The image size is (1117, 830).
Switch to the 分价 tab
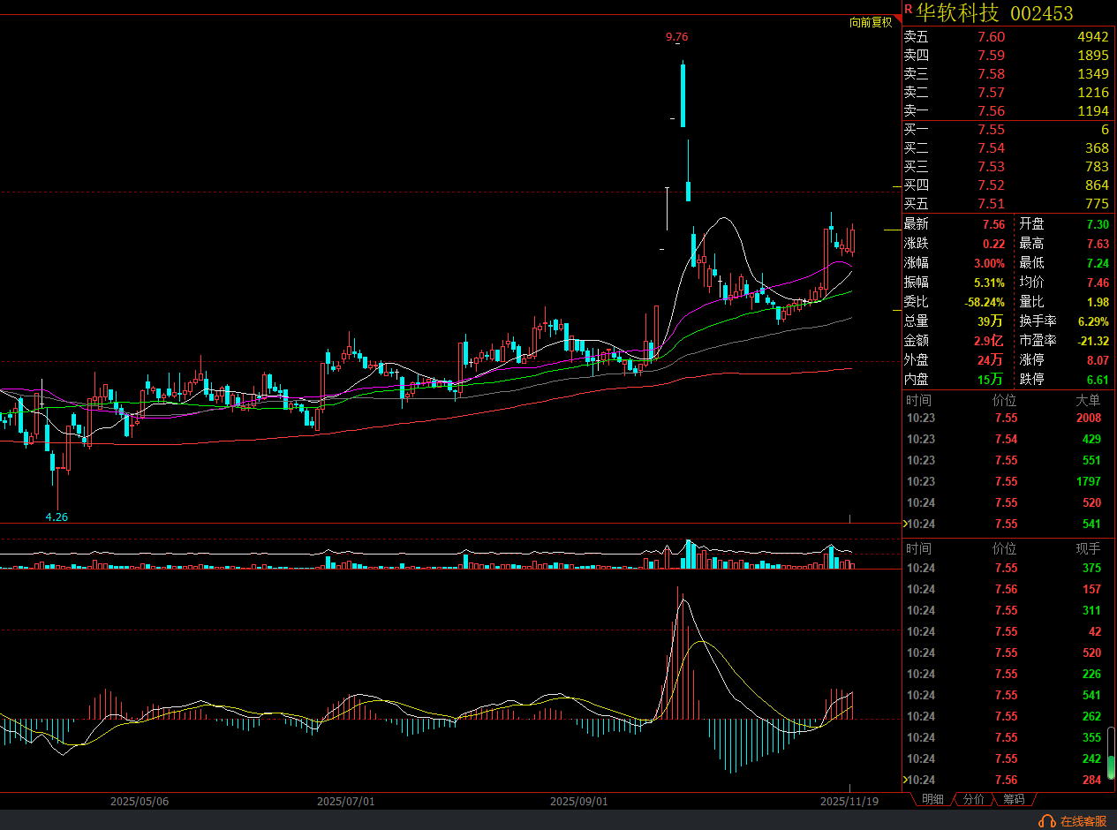pyautogui.click(x=973, y=799)
